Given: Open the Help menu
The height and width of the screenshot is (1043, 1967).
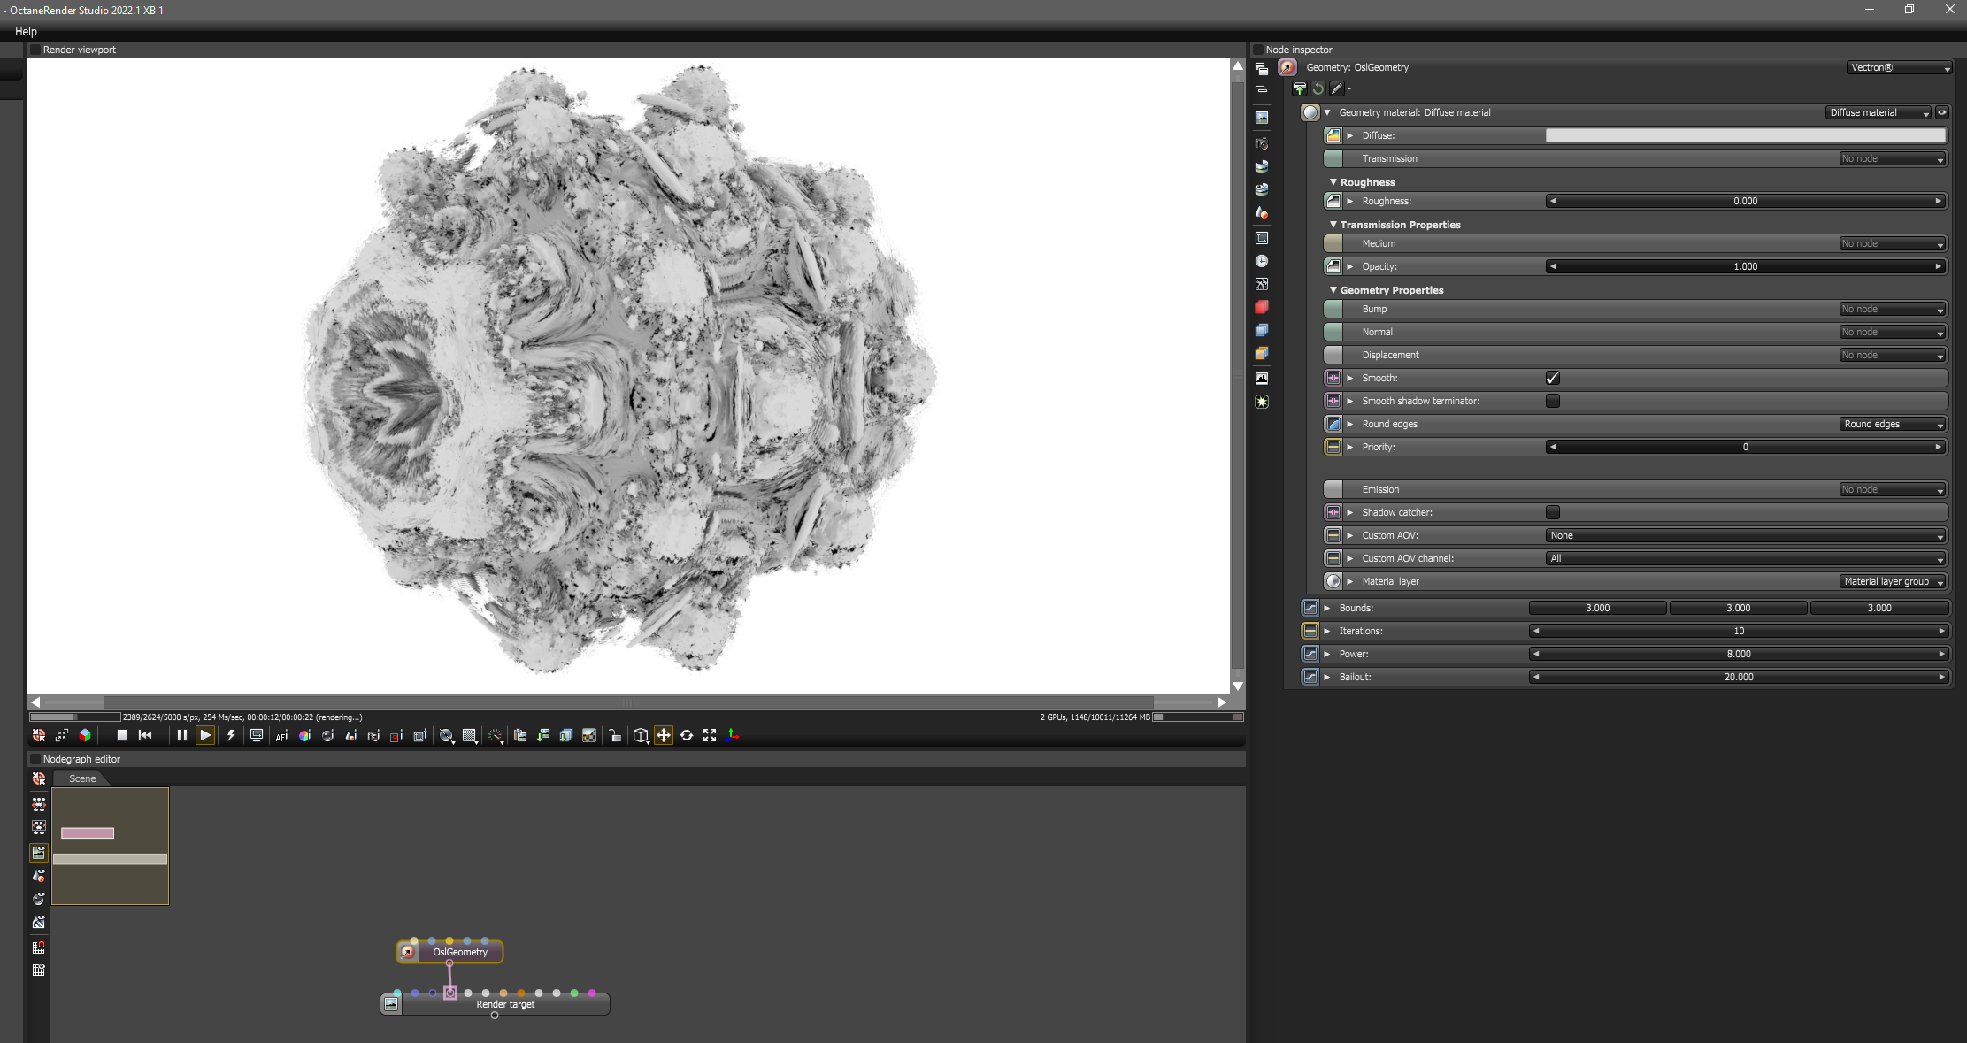Looking at the screenshot, I should click(x=26, y=31).
